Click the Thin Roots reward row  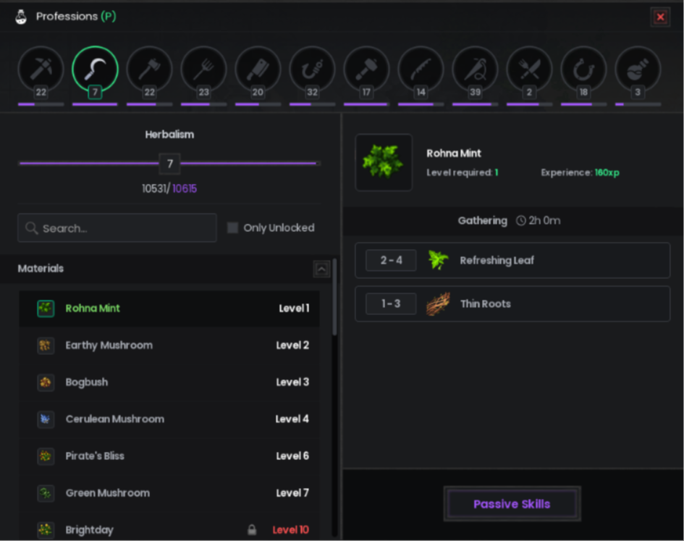[512, 304]
